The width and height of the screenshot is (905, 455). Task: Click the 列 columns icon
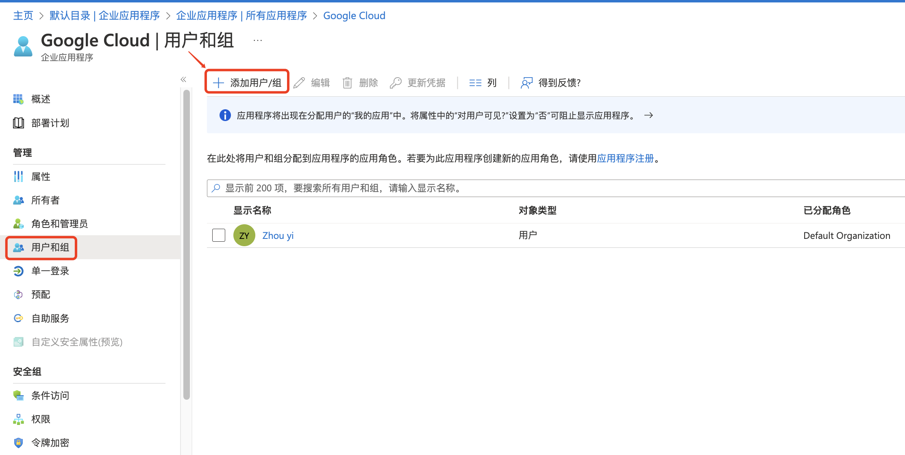click(x=475, y=83)
